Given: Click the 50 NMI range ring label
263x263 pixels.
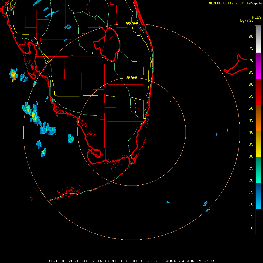Looking at the screenshot, I should coord(131,77).
